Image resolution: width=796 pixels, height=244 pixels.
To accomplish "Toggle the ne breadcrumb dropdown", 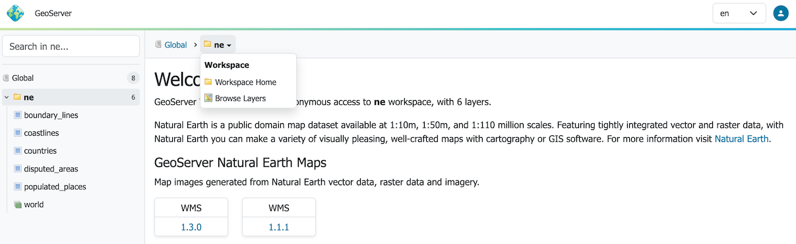I will pos(218,45).
